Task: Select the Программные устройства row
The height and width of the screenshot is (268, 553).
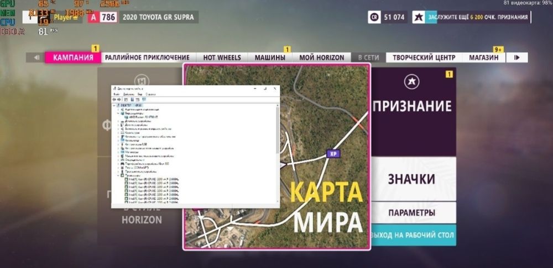Action: pyautogui.click(x=140, y=171)
